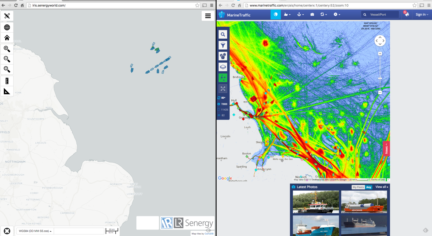Click the globe full-extent icon in IRIS
Screen dimensions: 432x236
coord(7,27)
